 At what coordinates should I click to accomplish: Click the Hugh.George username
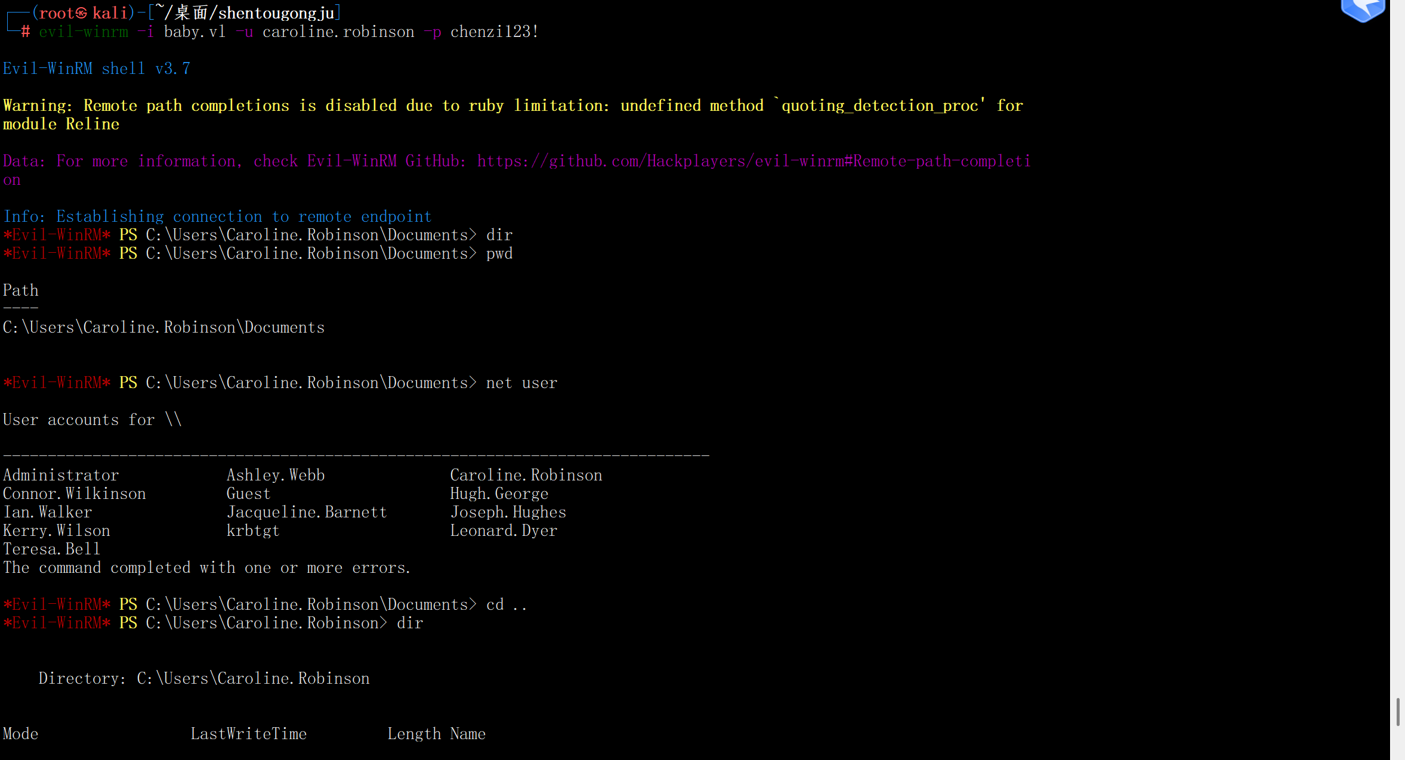point(499,494)
